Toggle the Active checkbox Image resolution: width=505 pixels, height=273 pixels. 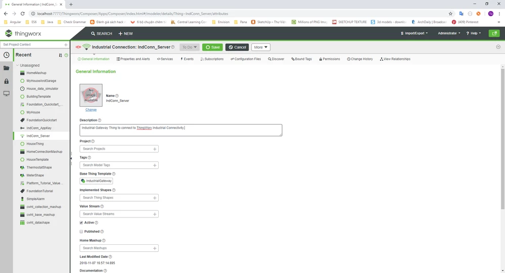click(81, 223)
